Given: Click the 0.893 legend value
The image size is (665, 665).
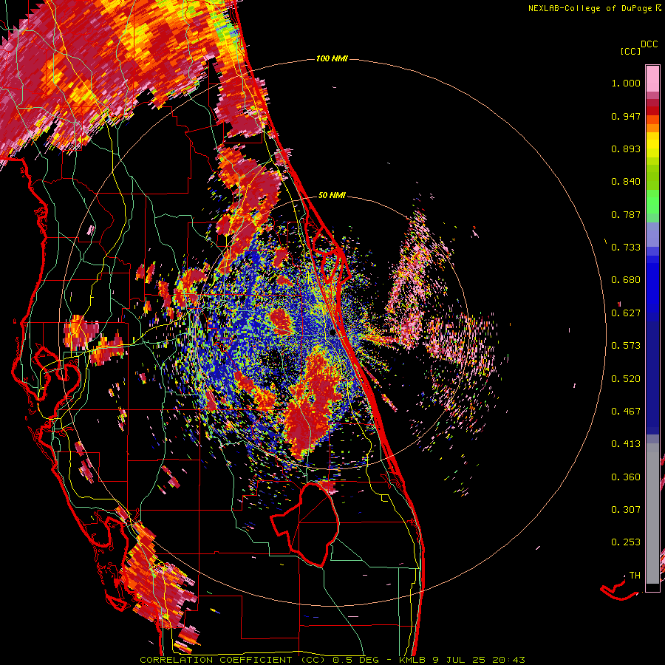Looking at the screenshot, I should coord(626,149).
